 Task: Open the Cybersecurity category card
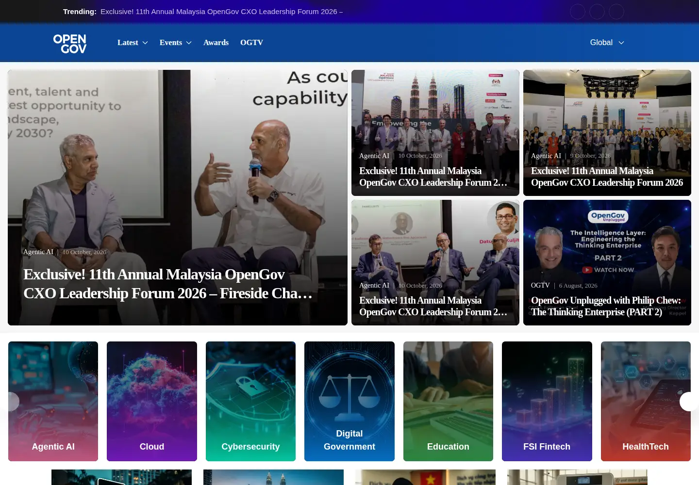250,401
